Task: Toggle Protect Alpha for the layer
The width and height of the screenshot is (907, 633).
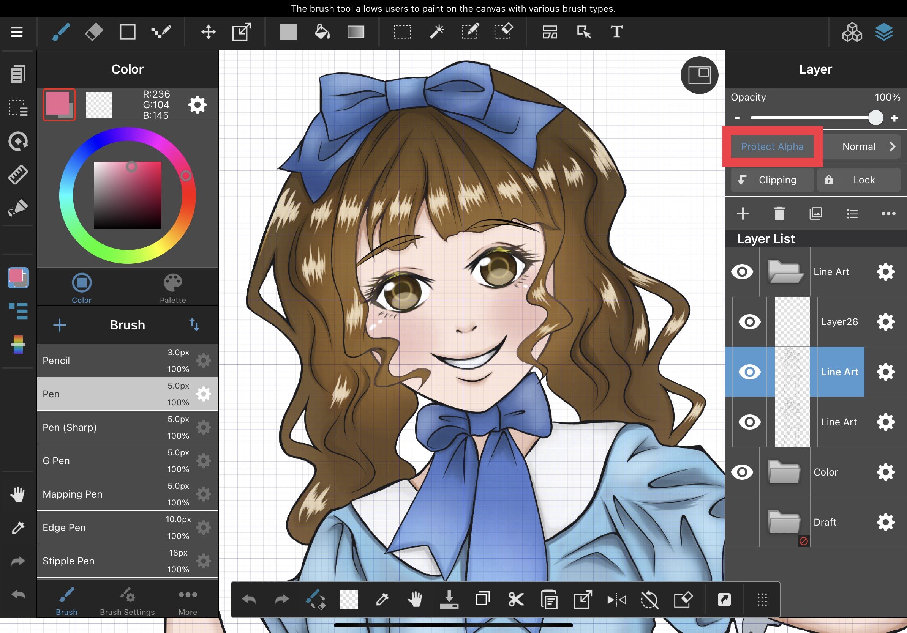Action: (x=772, y=146)
